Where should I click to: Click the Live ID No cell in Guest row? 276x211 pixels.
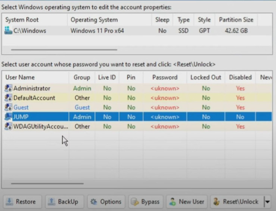pos(107,107)
